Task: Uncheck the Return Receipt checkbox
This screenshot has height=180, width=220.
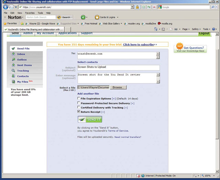Action: point(79,112)
